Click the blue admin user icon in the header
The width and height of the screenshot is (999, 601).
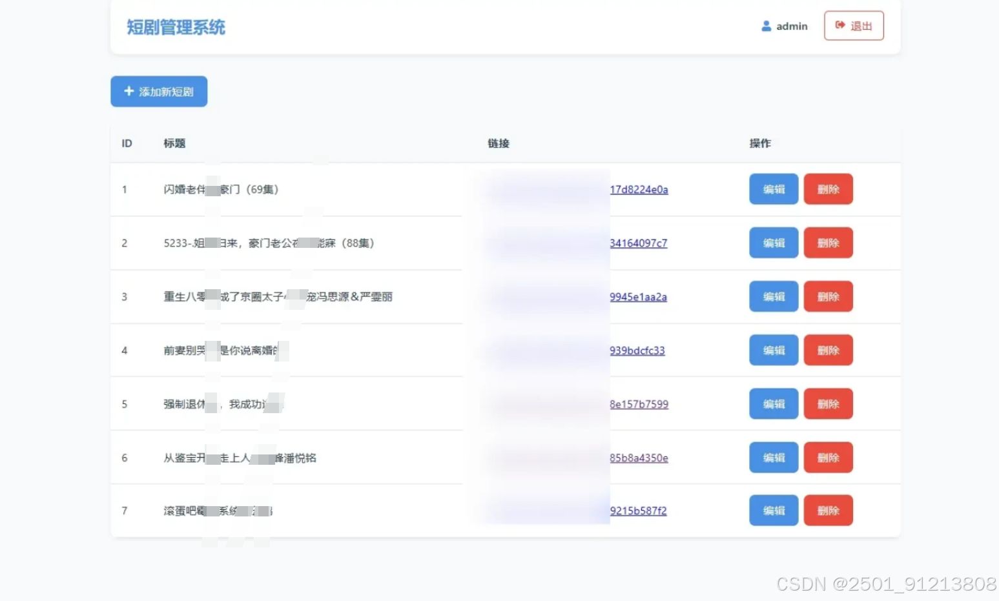pyautogui.click(x=766, y=26)
